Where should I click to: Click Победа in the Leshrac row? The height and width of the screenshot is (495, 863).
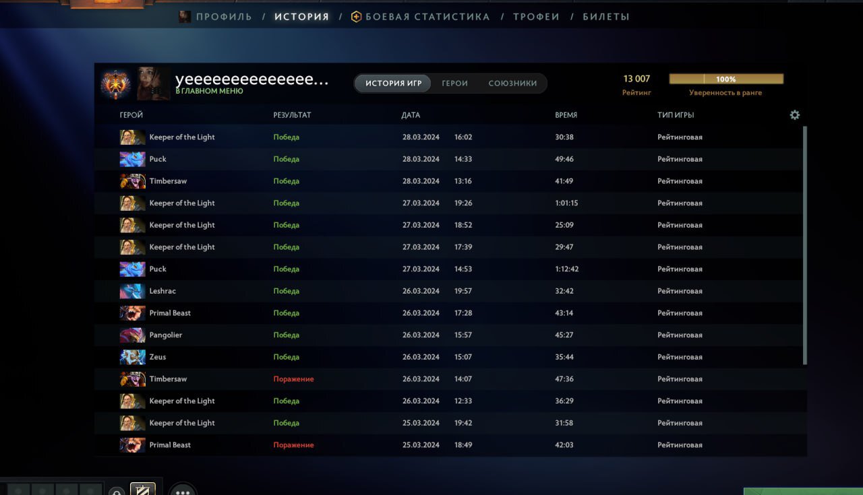coord(287,291)
